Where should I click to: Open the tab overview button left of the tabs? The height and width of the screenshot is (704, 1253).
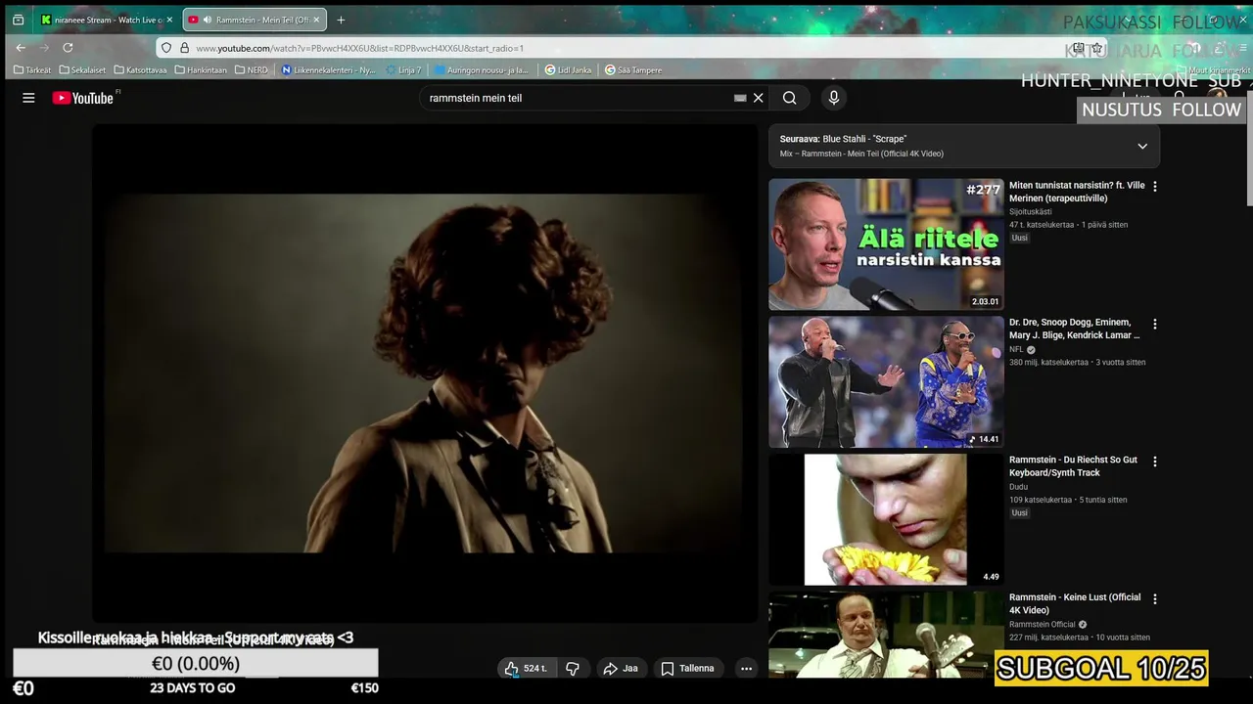point(18,20)
